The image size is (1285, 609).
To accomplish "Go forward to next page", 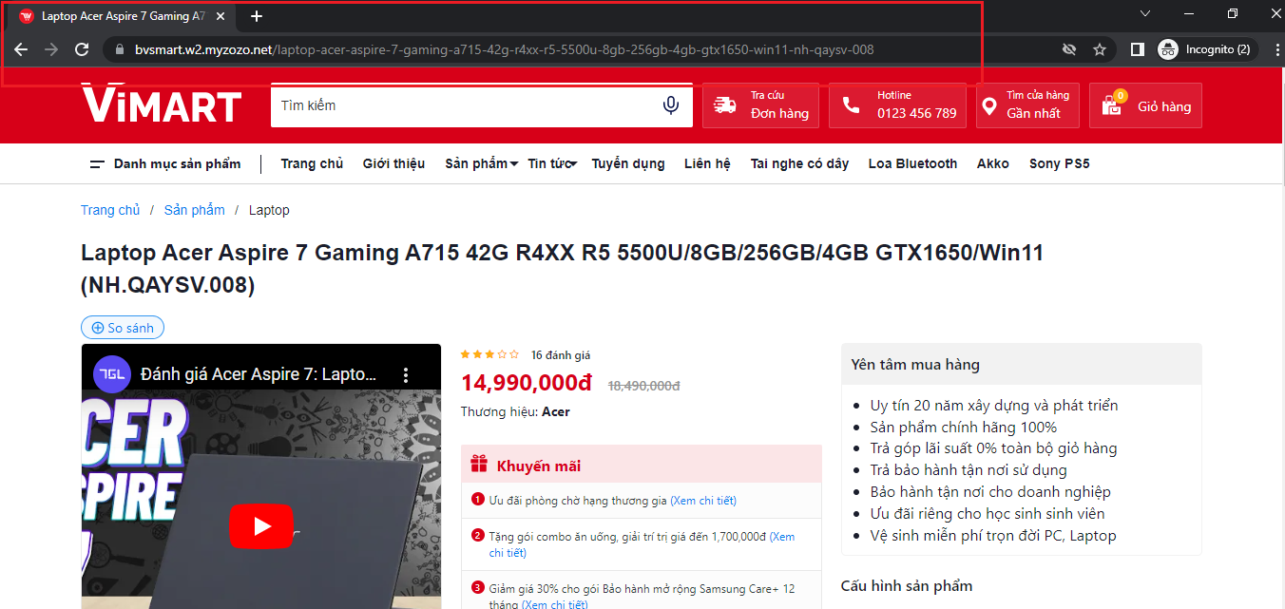I will click(x=51, y=49).
